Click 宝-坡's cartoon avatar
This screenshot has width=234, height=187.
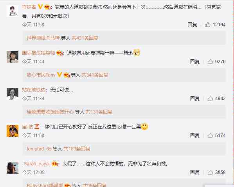[x=13, y=131]
